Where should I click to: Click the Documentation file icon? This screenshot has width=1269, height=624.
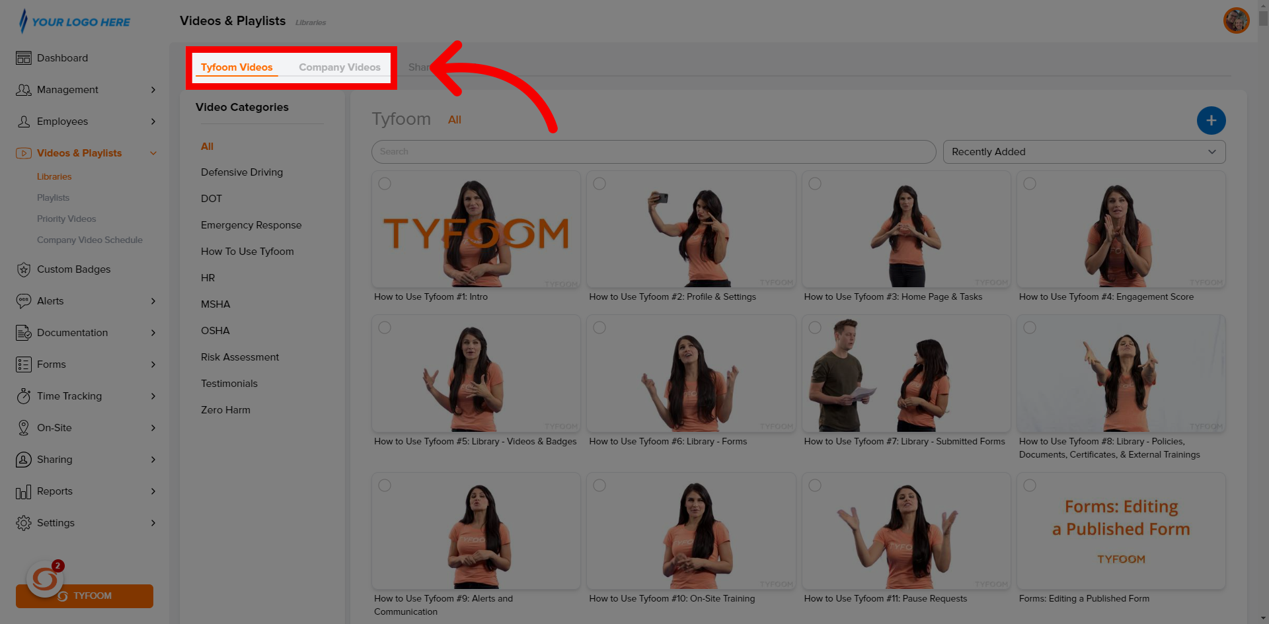(24, 333)
